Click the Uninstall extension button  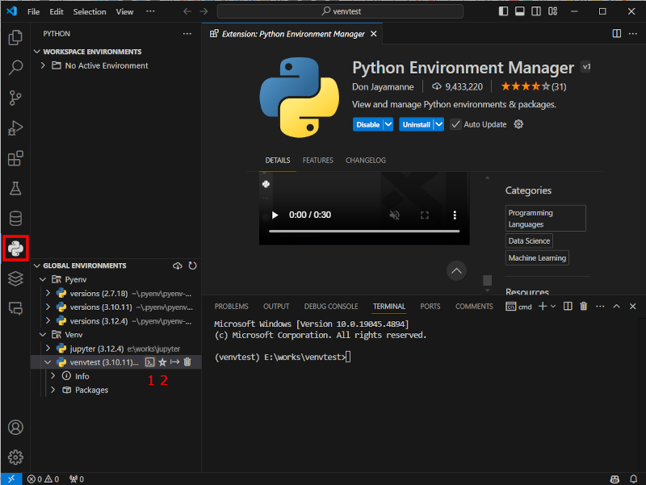point(416,124)
